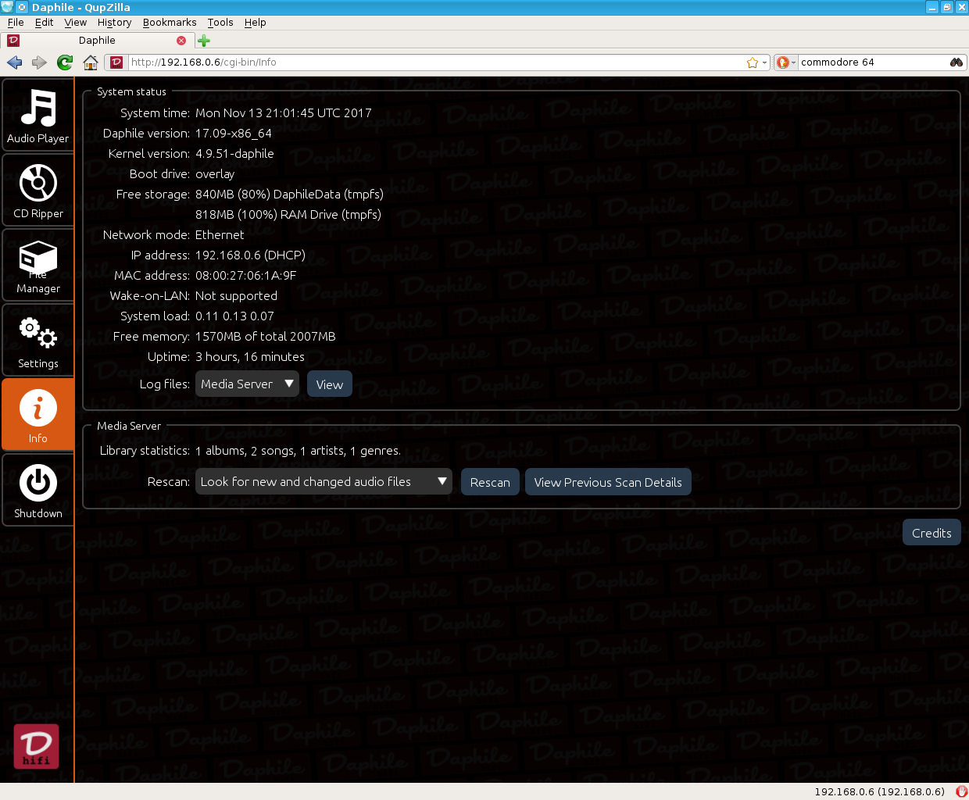Viewport: 969px width, 800px height.
Task: Open the Help menu
Action: click(256, 23)
